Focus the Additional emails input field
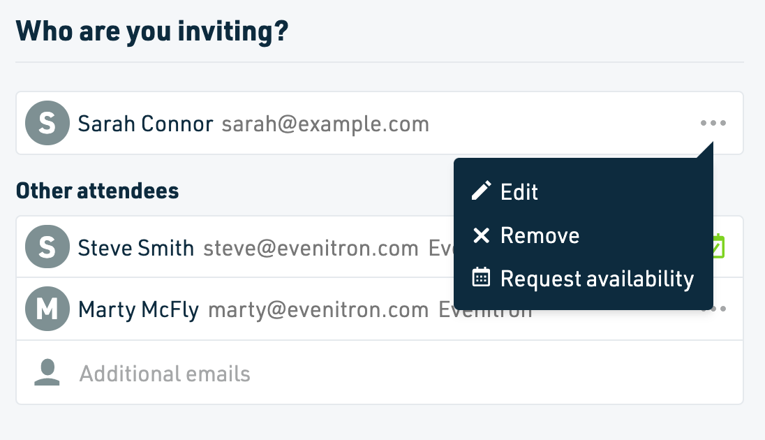The height and width of the screenshot is (440, 765). (x=380, y=373)
